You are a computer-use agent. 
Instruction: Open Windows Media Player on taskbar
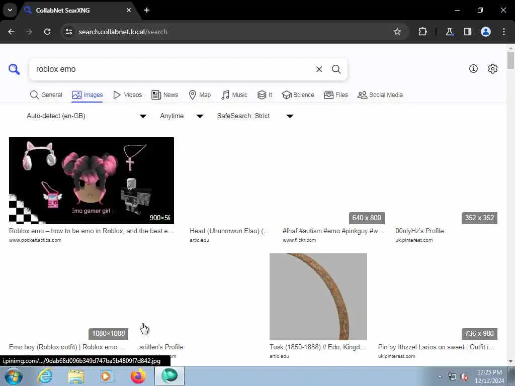click(106, 376)
